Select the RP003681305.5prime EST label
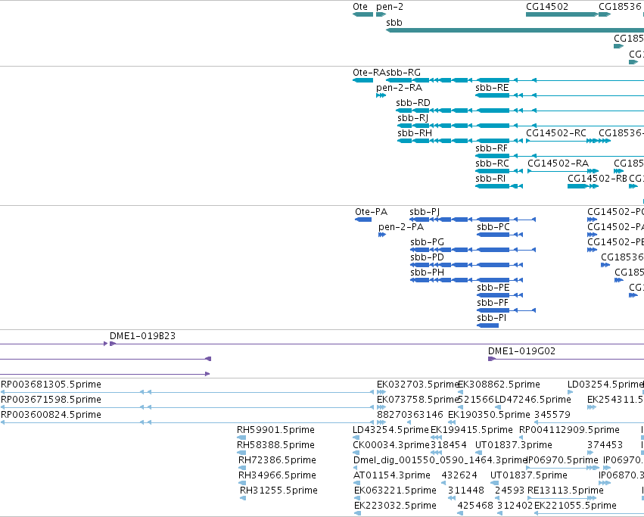This screenshot has height=517, width=644. tap(51, 385)
